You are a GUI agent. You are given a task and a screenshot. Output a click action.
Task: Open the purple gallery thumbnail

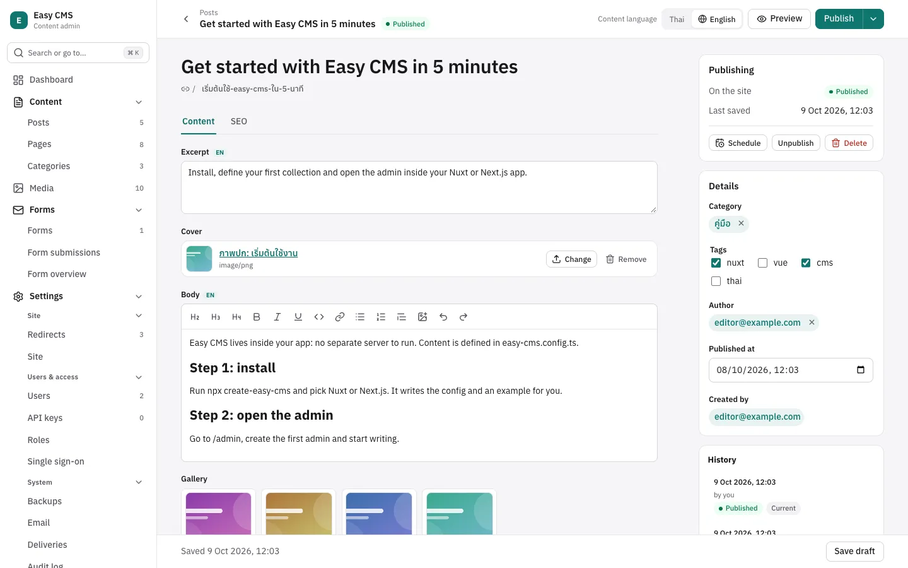click(x=219, y=512)
